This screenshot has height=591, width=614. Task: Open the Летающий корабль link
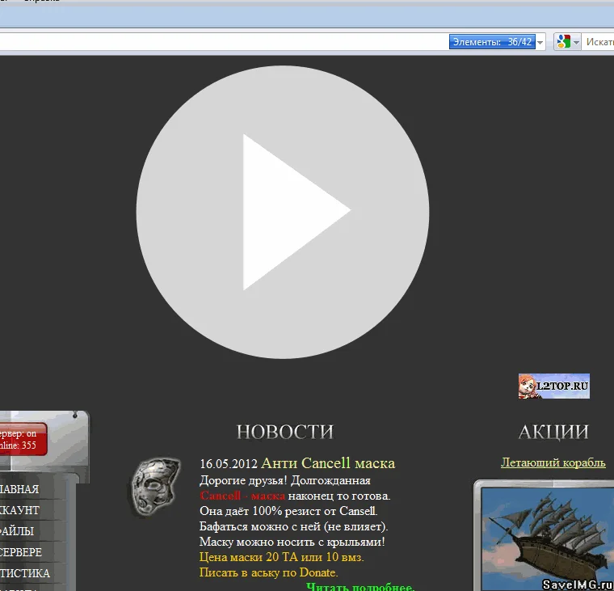pyautogui.click(x=553, y=462)
